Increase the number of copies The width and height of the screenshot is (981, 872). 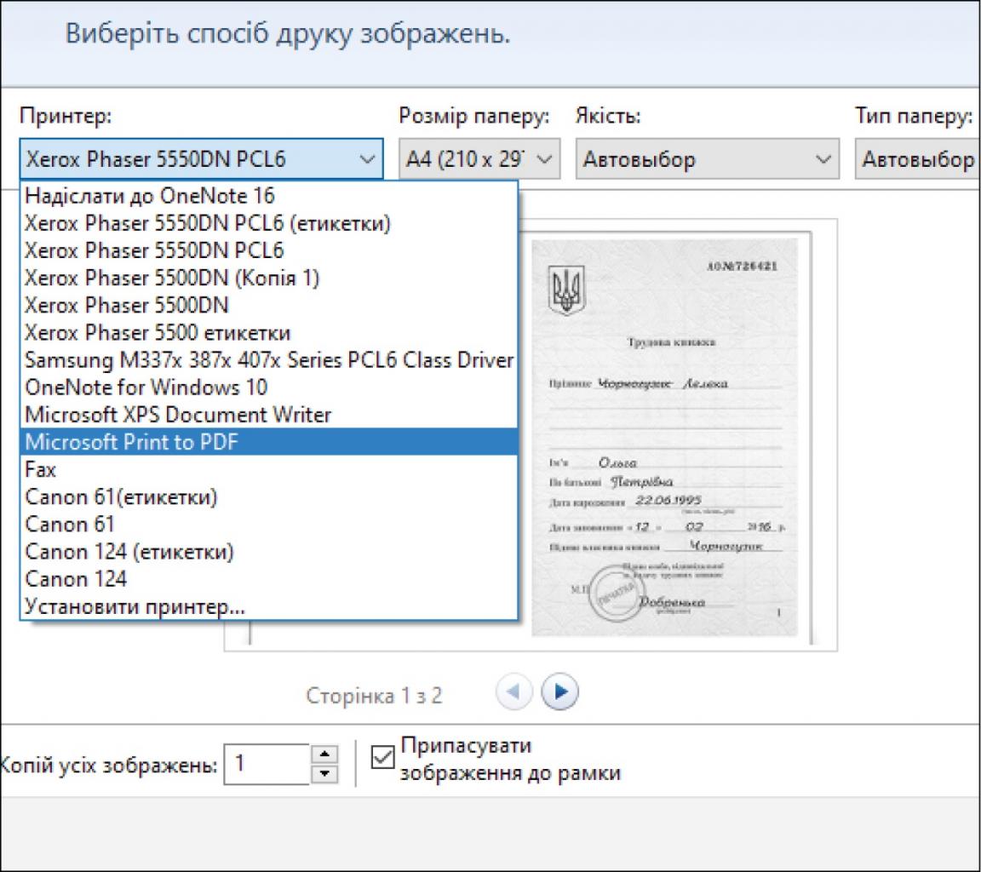324,754
